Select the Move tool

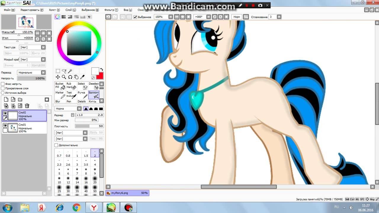coord(58,77)
